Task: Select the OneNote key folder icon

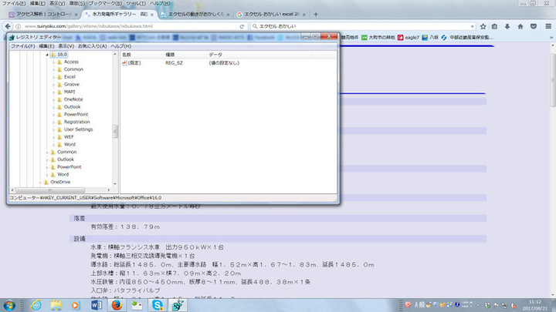Action: (x=59, y=99)
